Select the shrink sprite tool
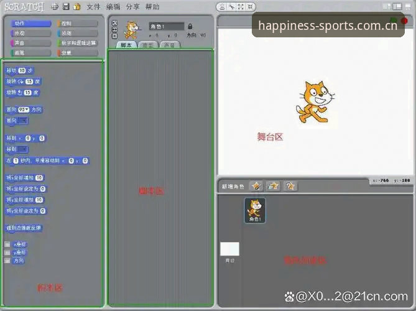This screenshot has height=311, width=416. click(249, 7)
